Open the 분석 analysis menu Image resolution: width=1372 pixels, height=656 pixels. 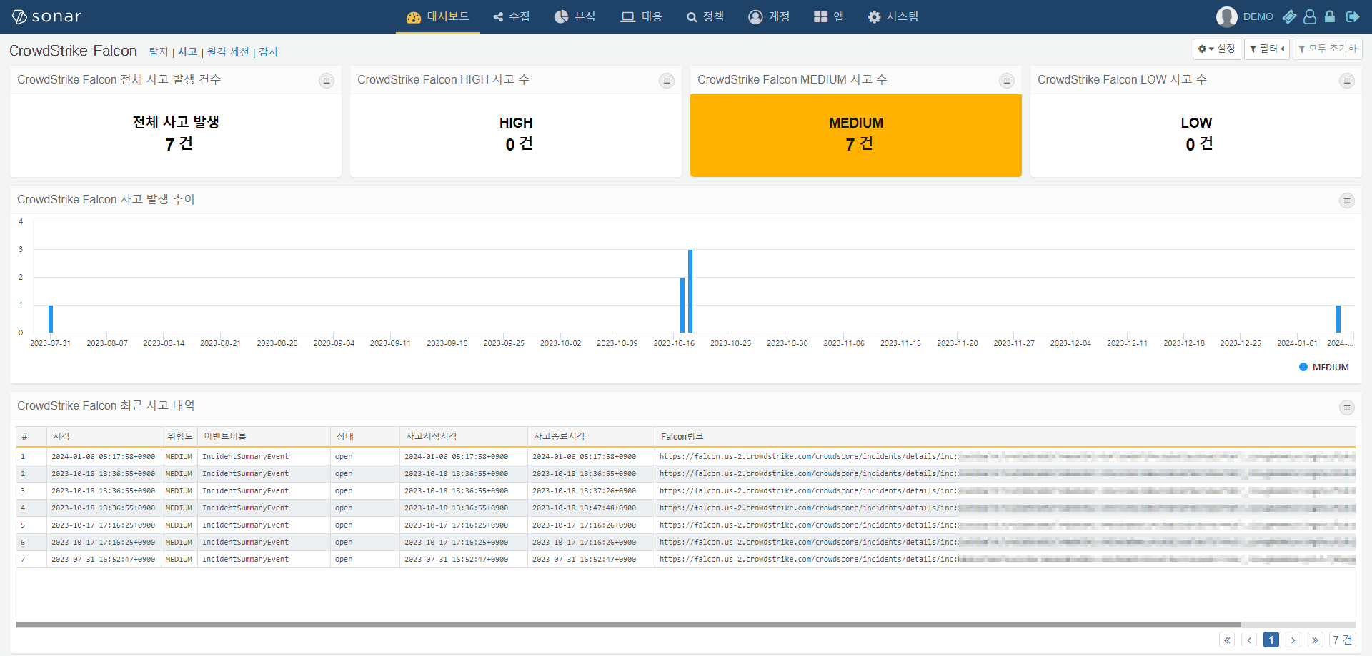575,16
